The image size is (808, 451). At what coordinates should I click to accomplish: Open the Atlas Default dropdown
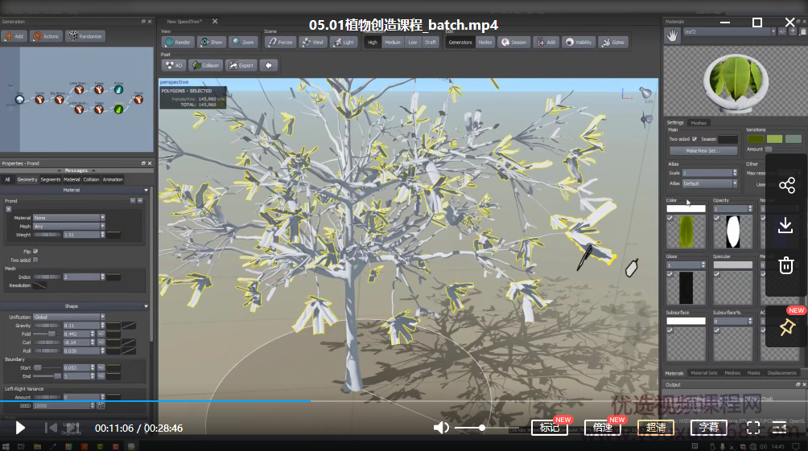[x=709, y=183]
